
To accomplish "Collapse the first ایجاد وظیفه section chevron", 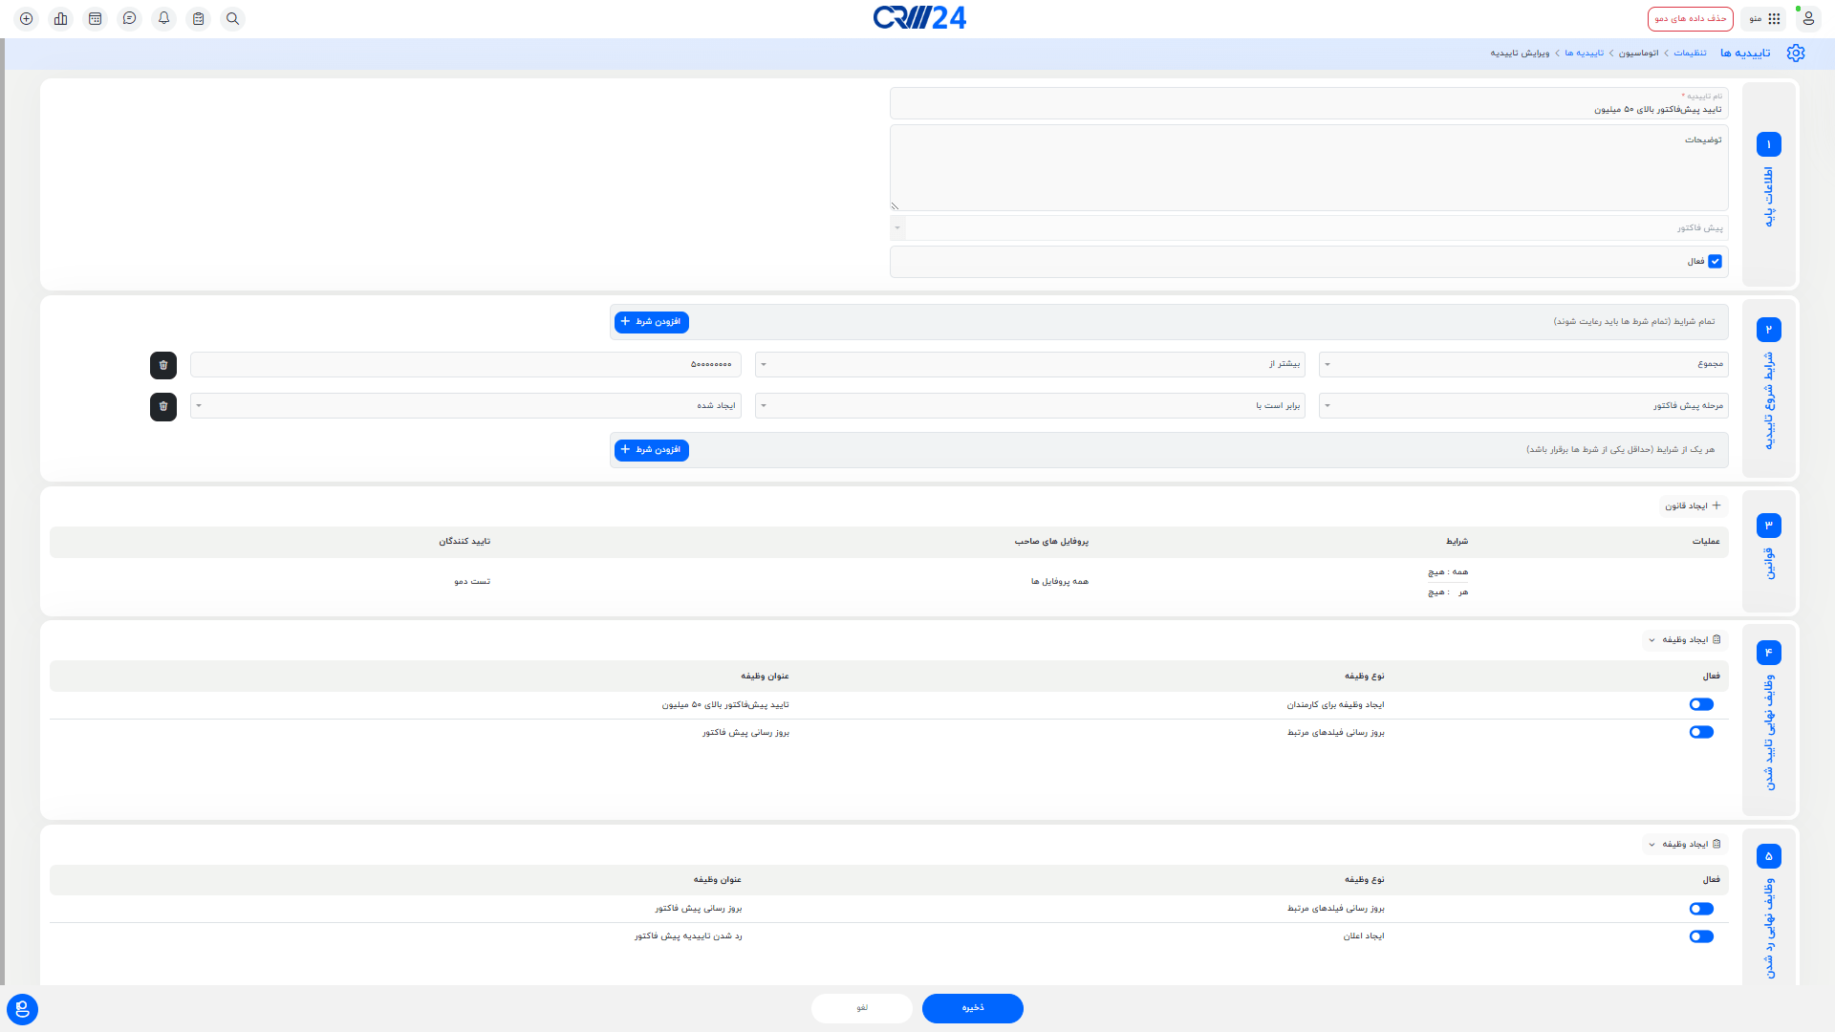I will (1651, 640).
